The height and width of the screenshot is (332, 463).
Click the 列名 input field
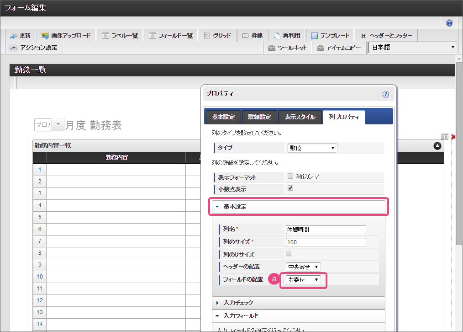click(326, 229)
